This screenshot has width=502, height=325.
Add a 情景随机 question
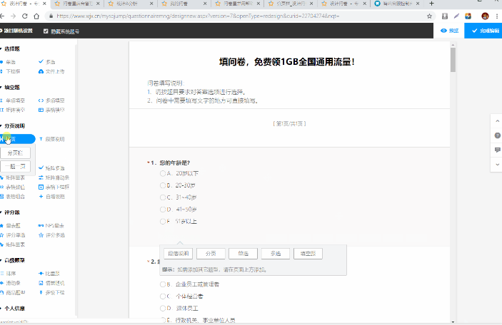click(51, 283)
